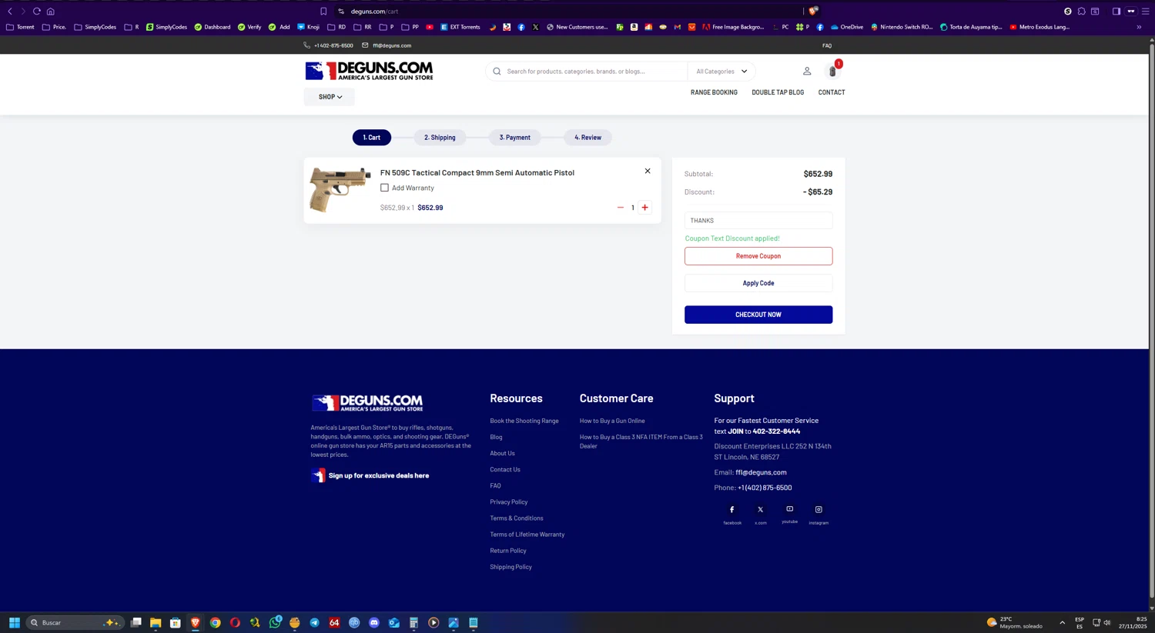The height and width of the screenshot is (633, 1155).
Task: Decrease item quantity with minus button
Action: click(621, 208)
